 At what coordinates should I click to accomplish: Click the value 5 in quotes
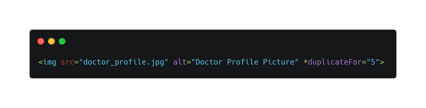[373, 62]
